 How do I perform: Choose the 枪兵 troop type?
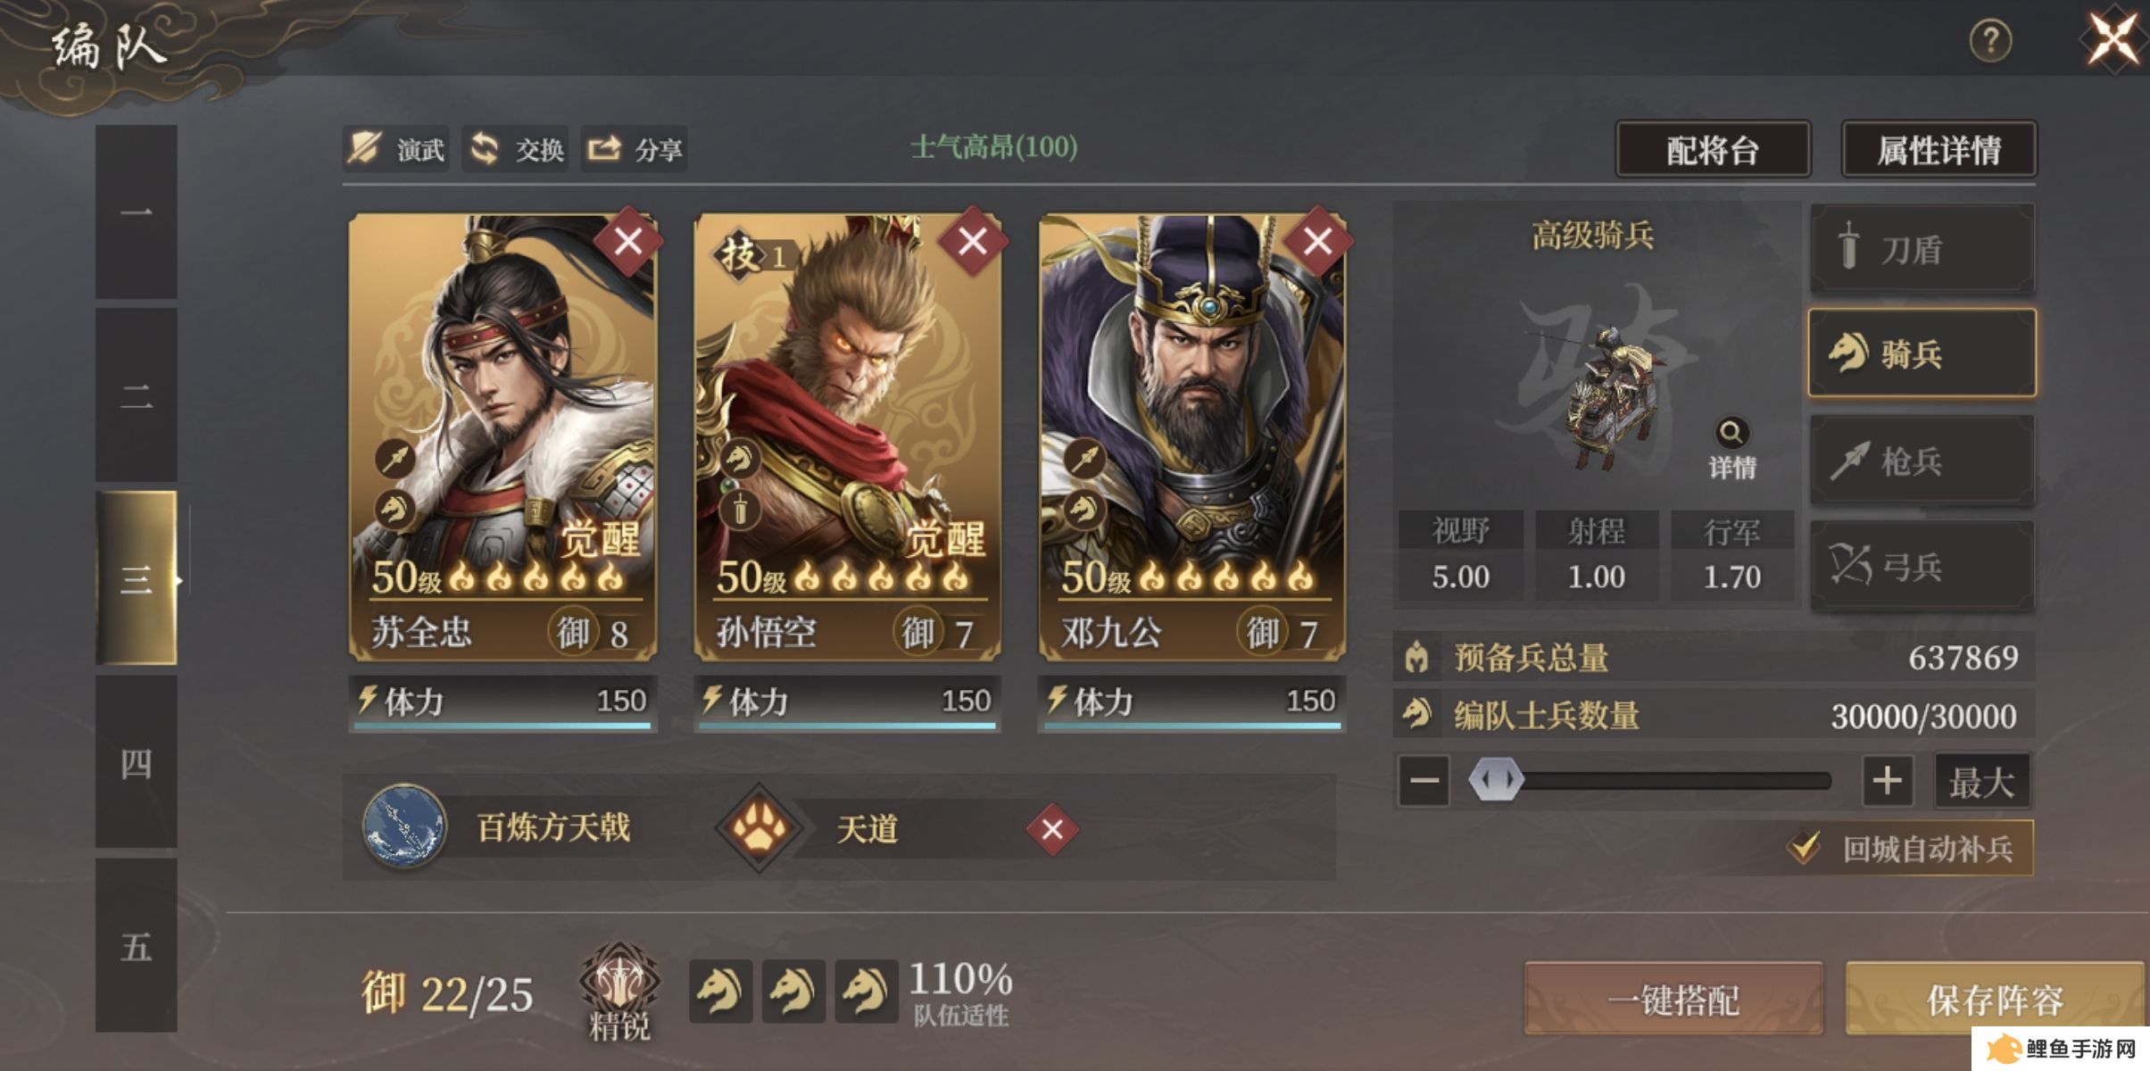[1922, 461]
